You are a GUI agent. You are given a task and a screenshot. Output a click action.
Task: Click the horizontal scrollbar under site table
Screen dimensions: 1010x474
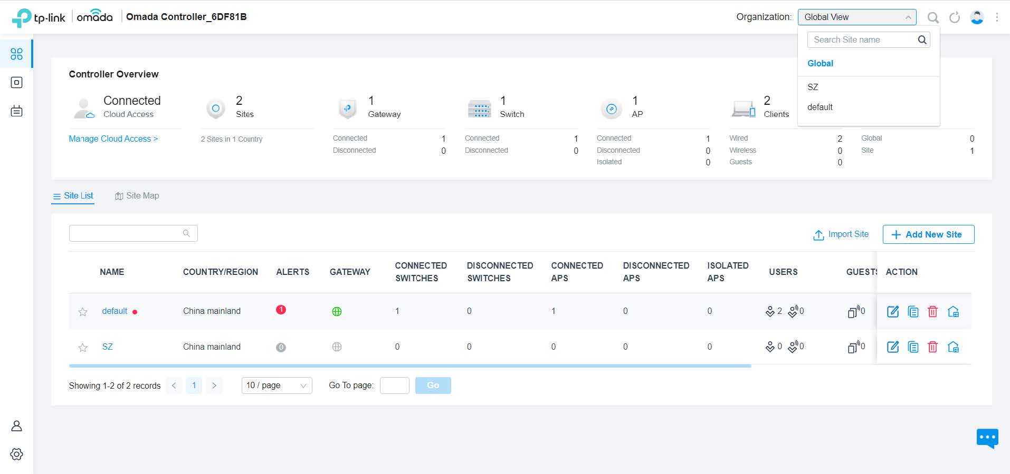409,366
